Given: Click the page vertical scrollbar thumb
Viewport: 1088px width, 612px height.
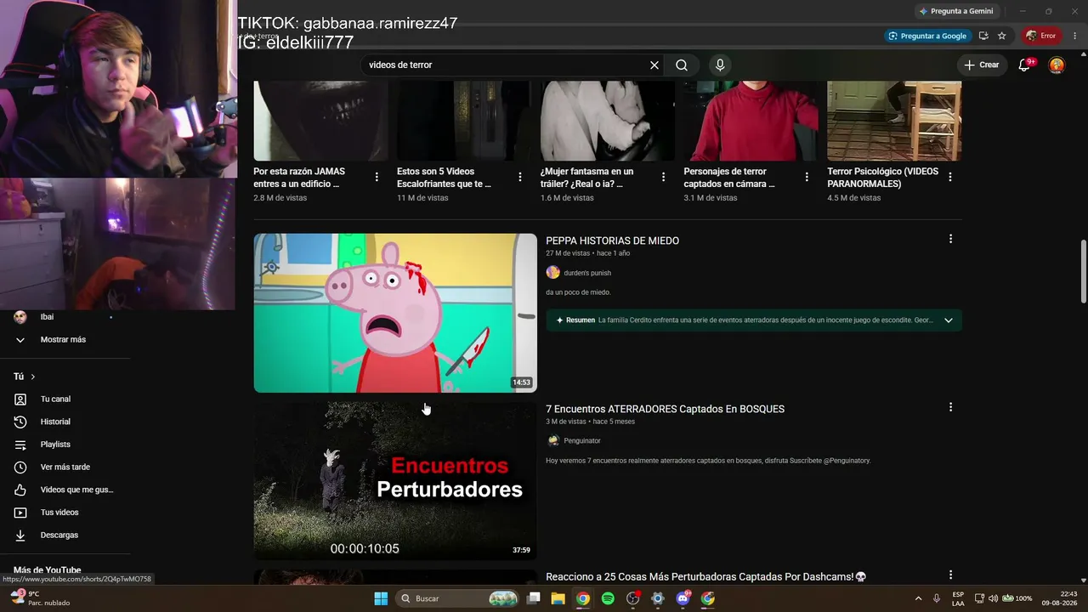Looking at the screenshot, I should [1083, 271].
